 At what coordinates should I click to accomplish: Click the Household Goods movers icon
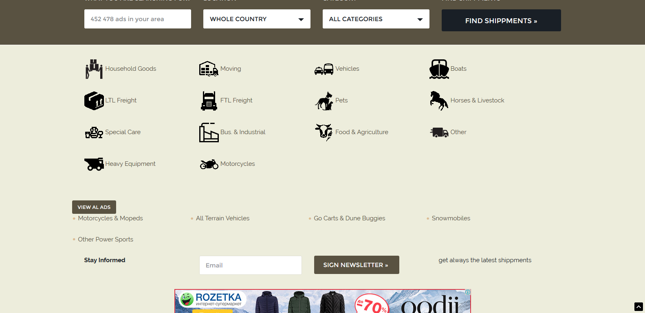94,69
